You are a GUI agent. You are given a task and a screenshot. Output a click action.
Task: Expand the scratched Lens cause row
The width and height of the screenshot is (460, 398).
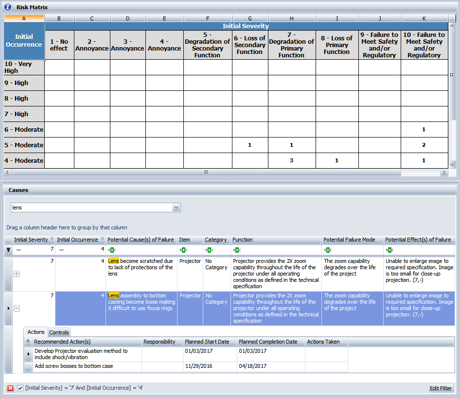17,274
